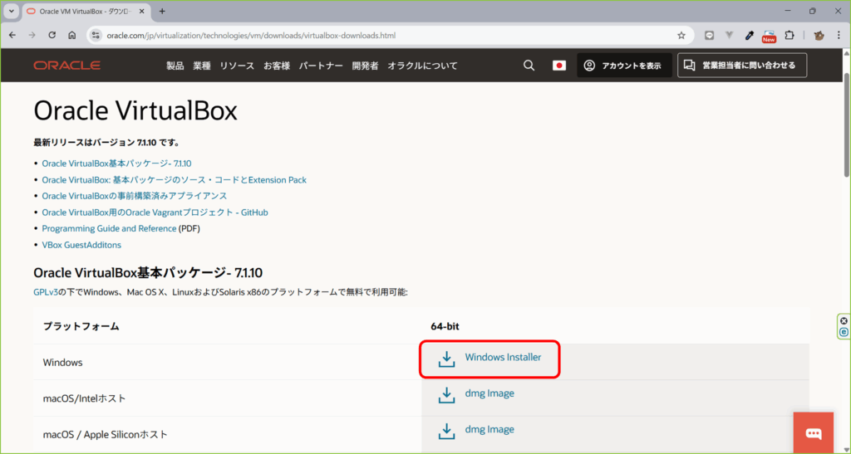The image size is (851, 454).
Task: Open the Extensions puzzle piece menu
Action: tap(790, 35)
